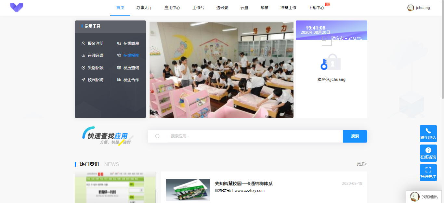Open the 邮箱 menu item
Viewport: 444px width, 203px height.
[x=265, y=8]
